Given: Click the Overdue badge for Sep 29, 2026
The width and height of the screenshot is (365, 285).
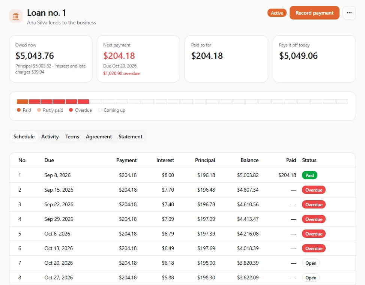Looking at the screenshot, I should click(x=314, y=219).
